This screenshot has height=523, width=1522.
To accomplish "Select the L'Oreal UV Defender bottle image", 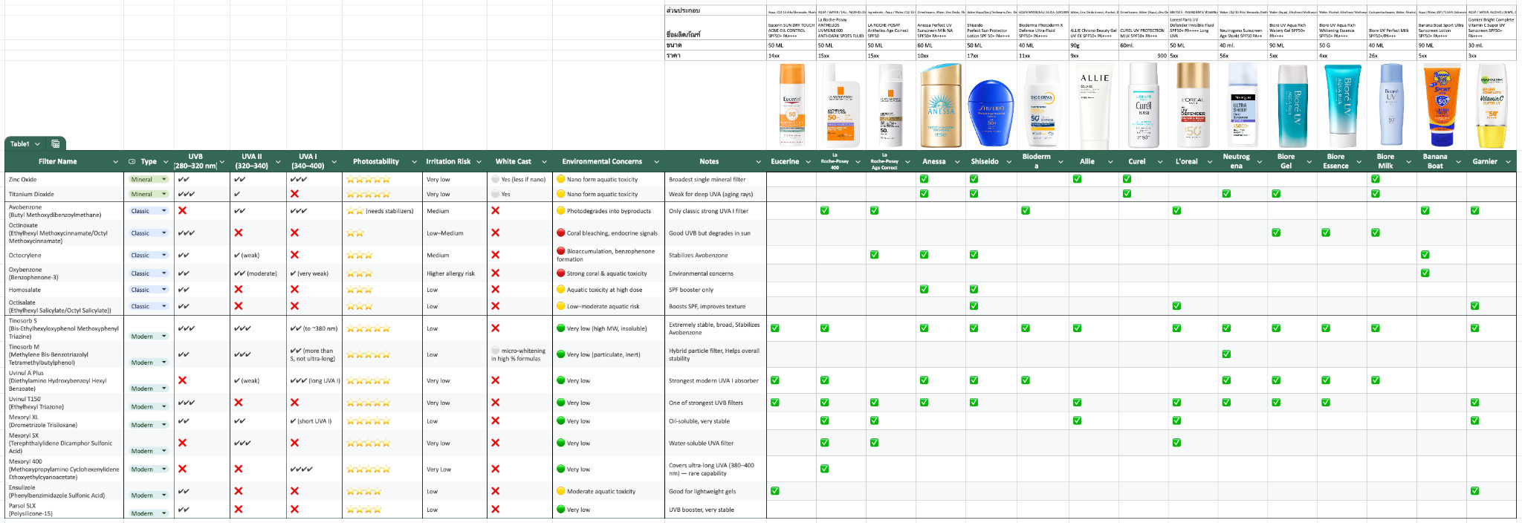I will pyautogui.click(x=1193, y=105).
